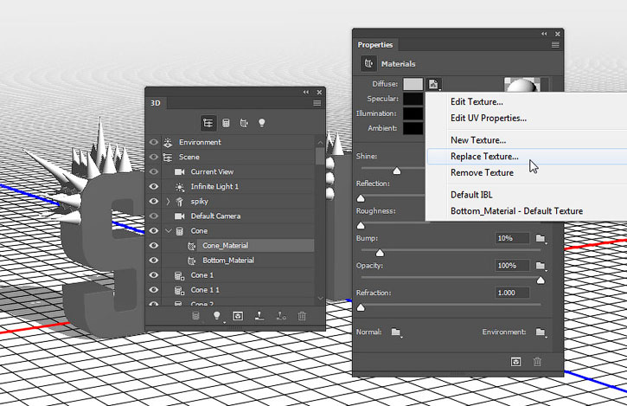Click the Materials icon in Properties
627x406 pixels.
pos(368,64)
